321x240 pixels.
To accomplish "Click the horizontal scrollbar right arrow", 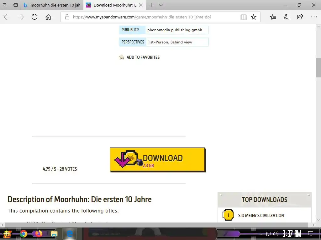I will 313,225.
